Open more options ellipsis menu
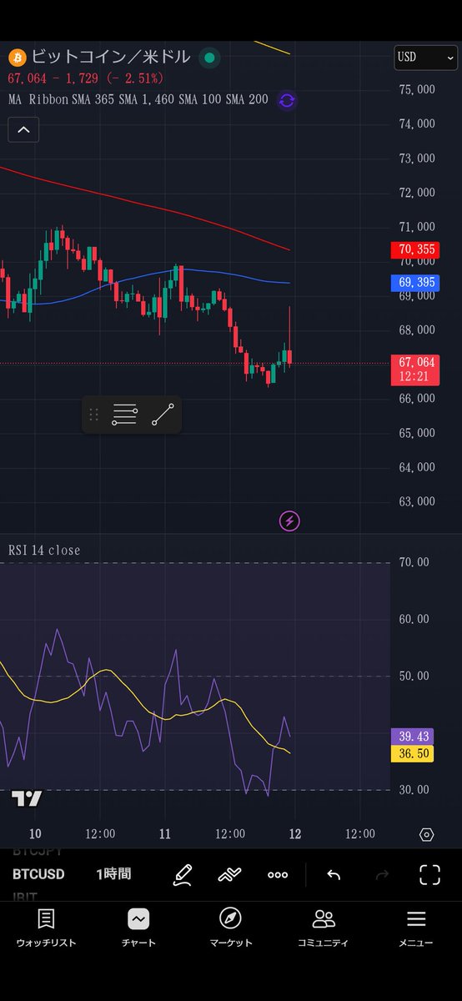 pyautogui.click(x=278, y=874)
